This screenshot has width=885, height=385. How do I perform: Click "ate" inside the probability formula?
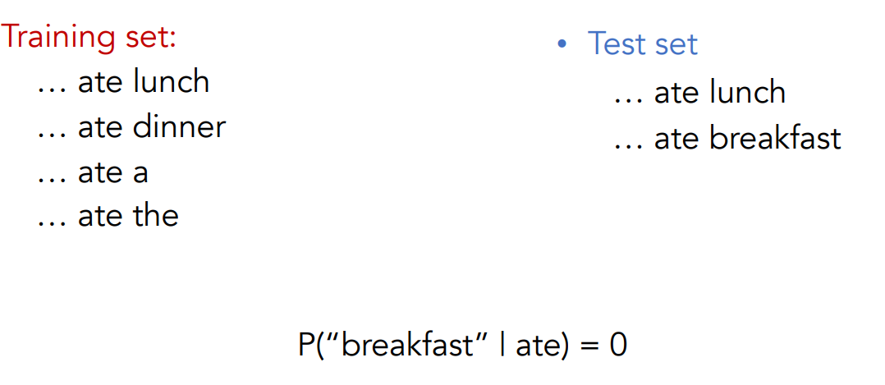[535, 346]
